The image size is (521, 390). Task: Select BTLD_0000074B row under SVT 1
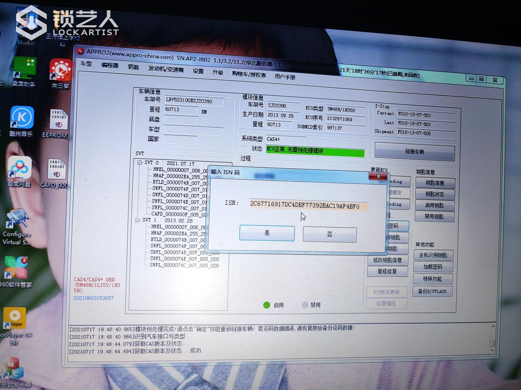pos(178,239)
